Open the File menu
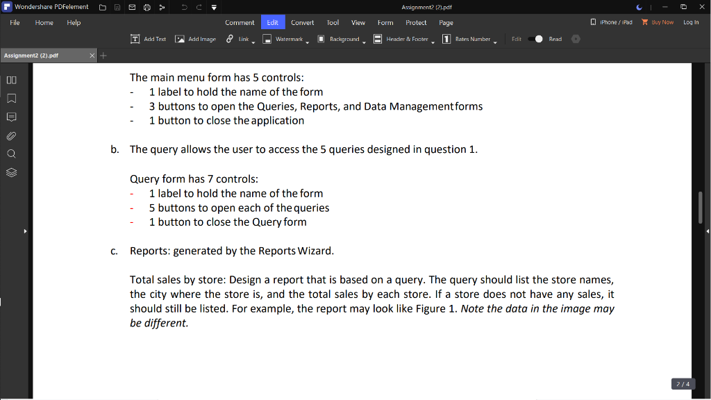711x400 pixels. click(15, 22)
